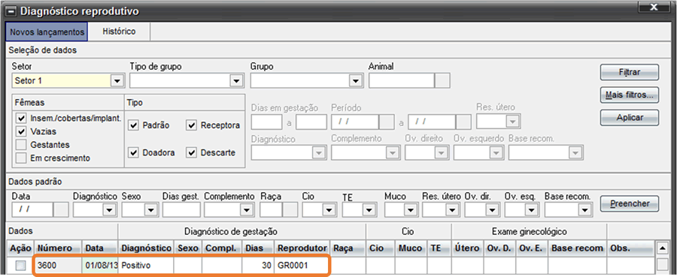
Task: Click the Útero column header
Action: click(x=467, y=248)
